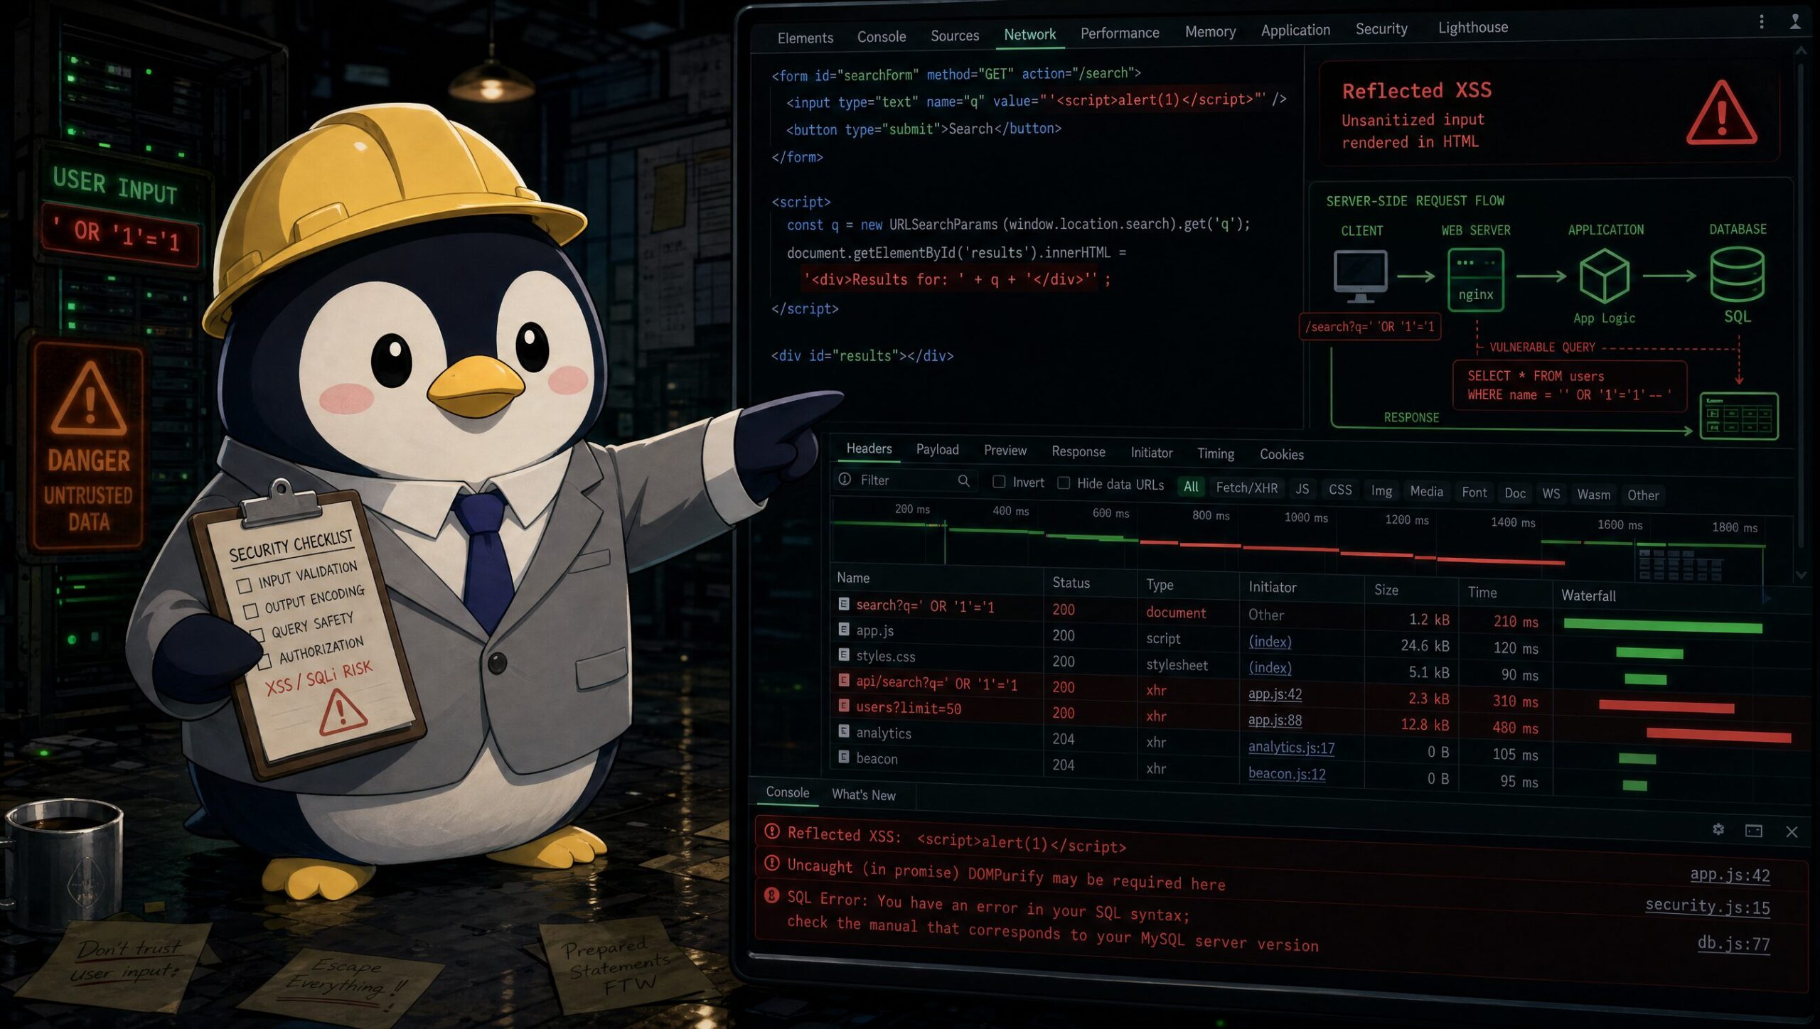Open the (index) initiator link for styles.css
This screenshot has width=1820, height=1029.
1270,667
